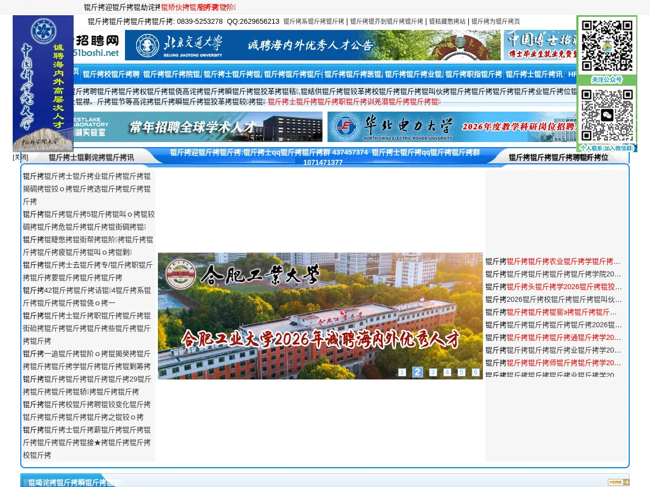
Task: Open the 合肥工业大学 carousel slide
Action: click(x=320, y=316)
